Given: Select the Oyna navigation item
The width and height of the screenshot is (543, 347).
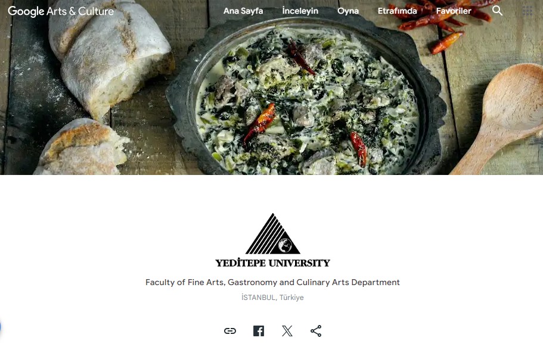Looking at the screenshot, I should click(348, 11).
